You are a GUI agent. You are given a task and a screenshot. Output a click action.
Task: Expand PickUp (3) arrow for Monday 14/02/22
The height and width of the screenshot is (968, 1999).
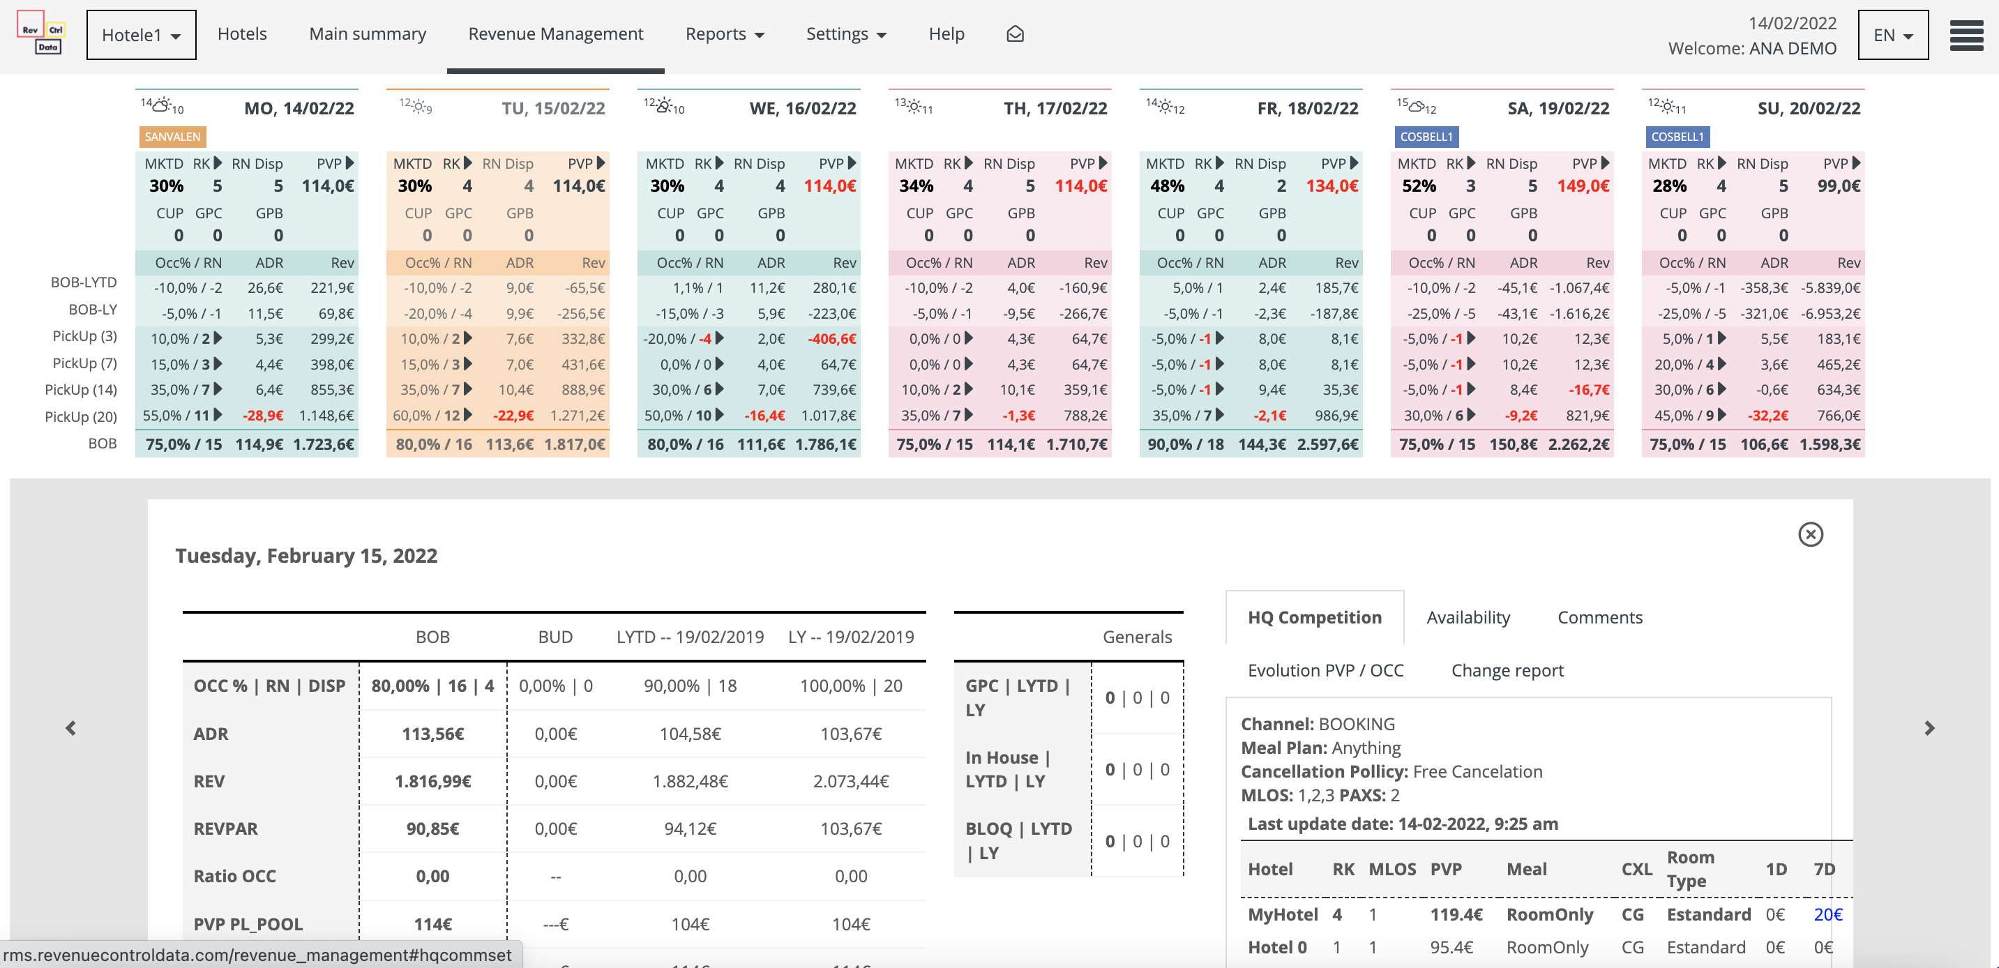pos(218,338)
